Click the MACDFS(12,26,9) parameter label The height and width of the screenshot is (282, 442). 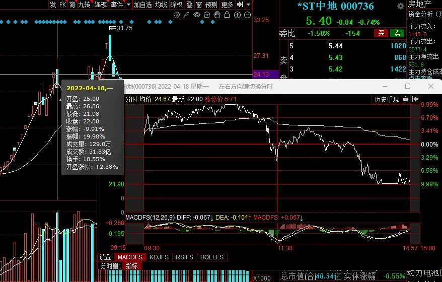click(151, 218)
